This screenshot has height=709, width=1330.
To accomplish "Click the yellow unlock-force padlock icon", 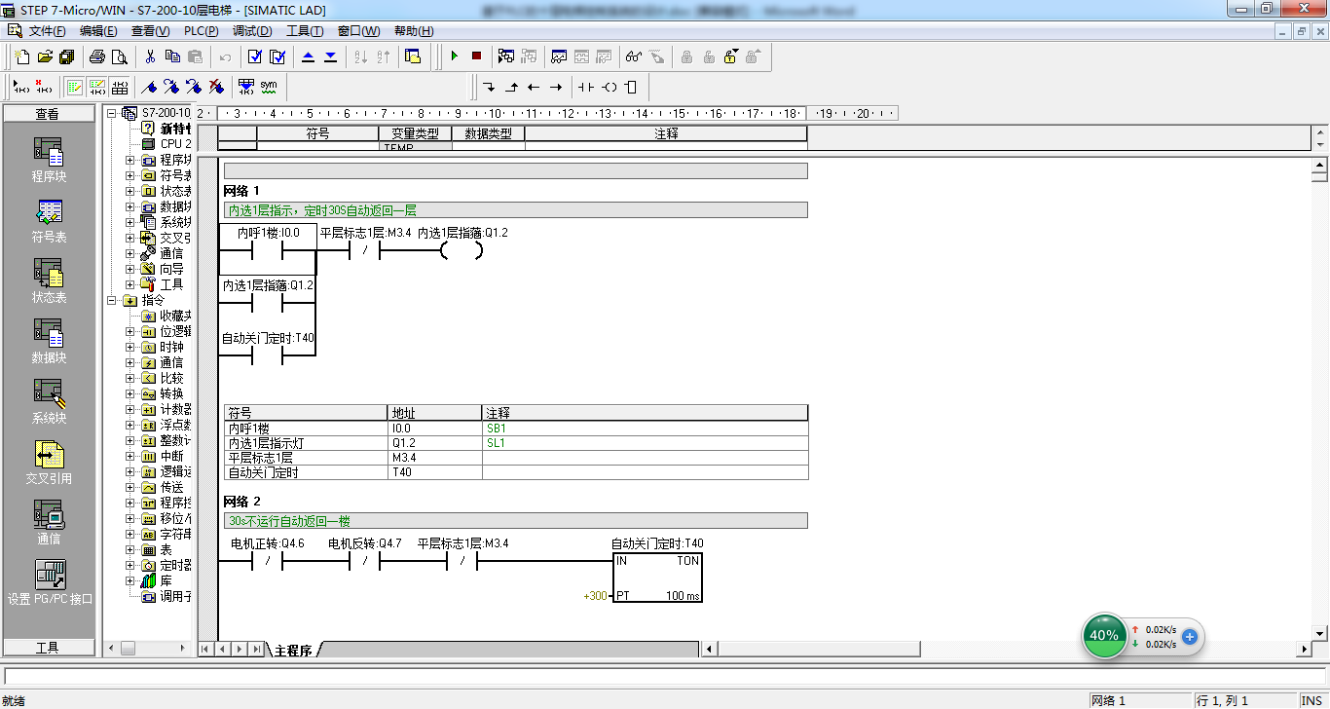I will (x=731, y=56).
